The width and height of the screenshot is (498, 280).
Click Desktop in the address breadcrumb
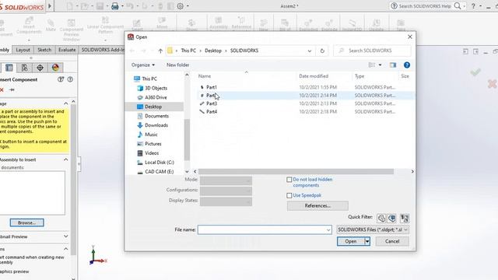pos(213,51)
